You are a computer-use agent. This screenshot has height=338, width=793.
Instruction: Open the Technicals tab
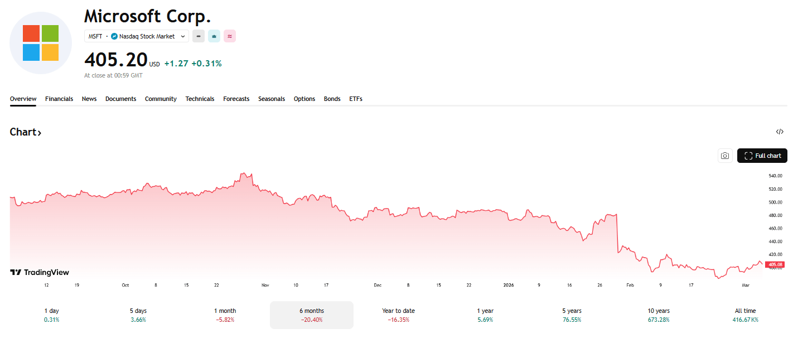coord(200,99)
